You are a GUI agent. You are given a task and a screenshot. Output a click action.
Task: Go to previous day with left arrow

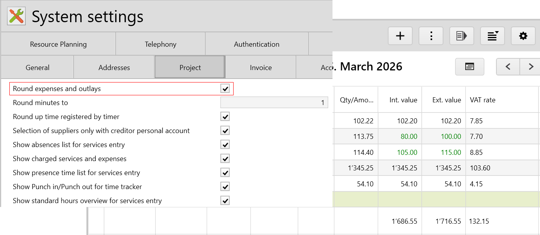tap(508, 67)
